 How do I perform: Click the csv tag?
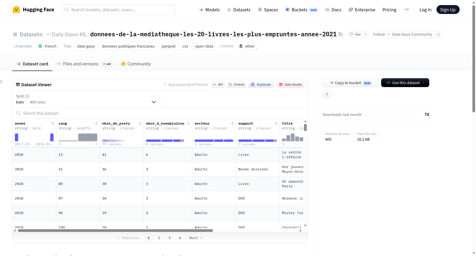[x=185, y=46]
